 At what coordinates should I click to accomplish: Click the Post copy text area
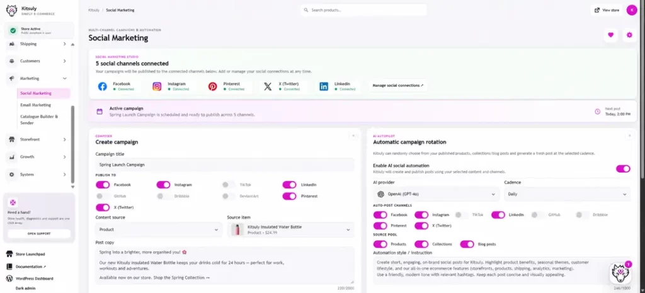(x=225, y=265)
